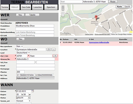
Task: Click Neu button in WO section
Action: click(x=20, y=39)
